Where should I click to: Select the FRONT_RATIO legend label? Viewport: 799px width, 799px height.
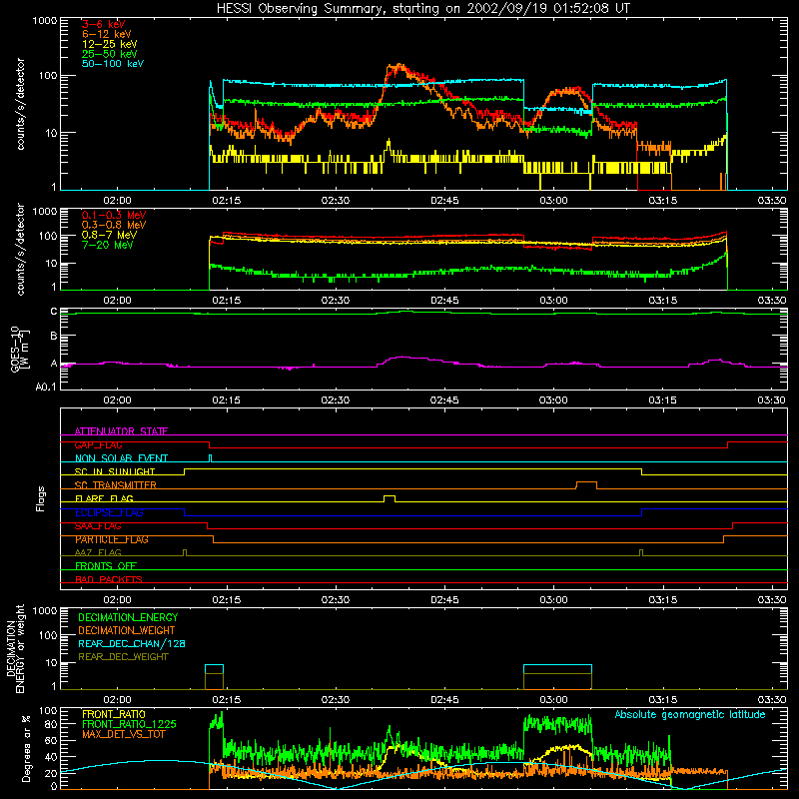(114, 714)
